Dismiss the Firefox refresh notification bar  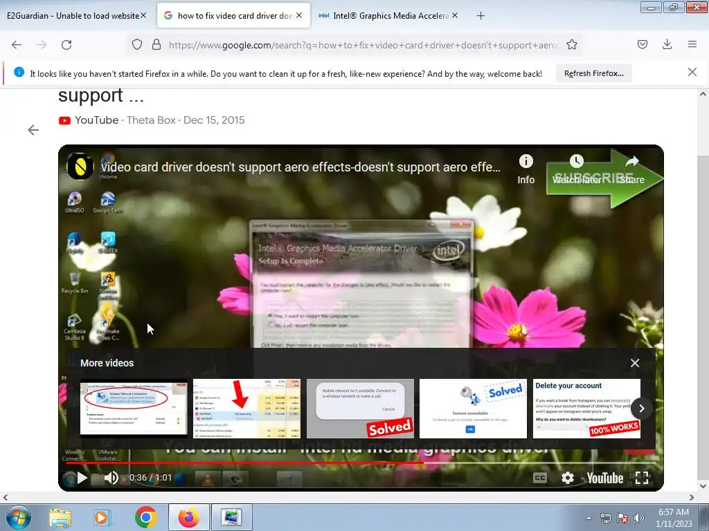click(692, 72)
